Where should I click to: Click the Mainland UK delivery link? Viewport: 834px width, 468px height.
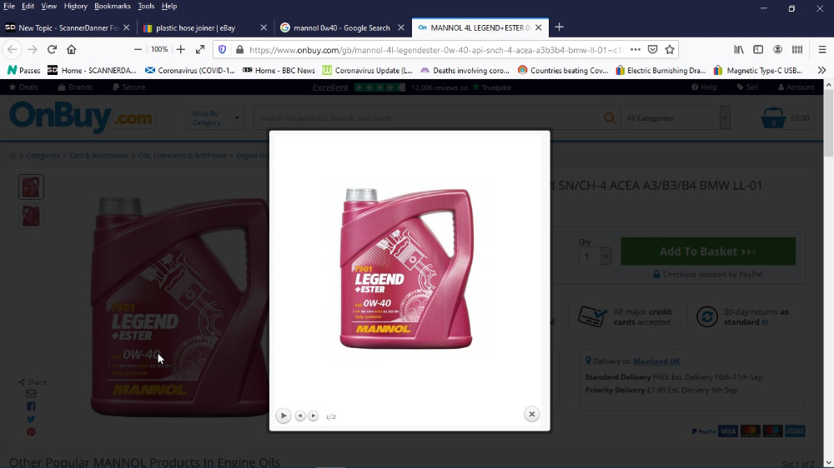(x=656, y=361)
